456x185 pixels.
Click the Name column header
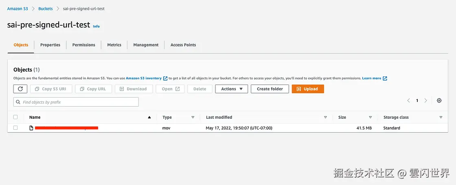point(35,118)
